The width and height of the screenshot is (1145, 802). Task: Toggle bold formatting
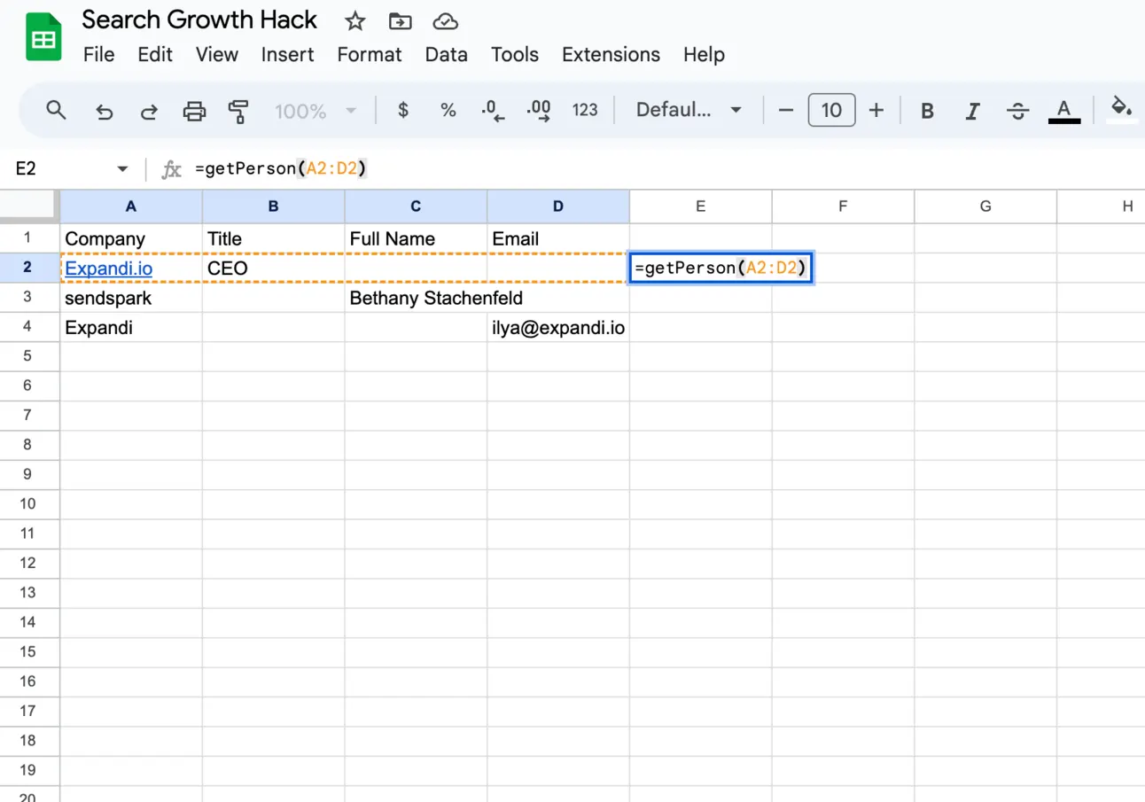tap(928, 111)
